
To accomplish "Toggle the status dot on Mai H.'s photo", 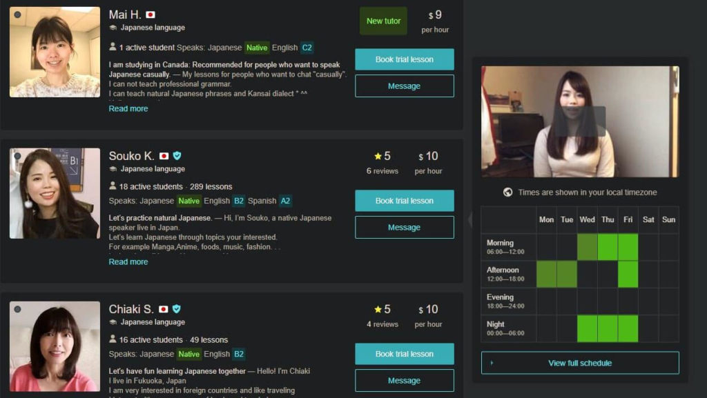I will point(17,15).
